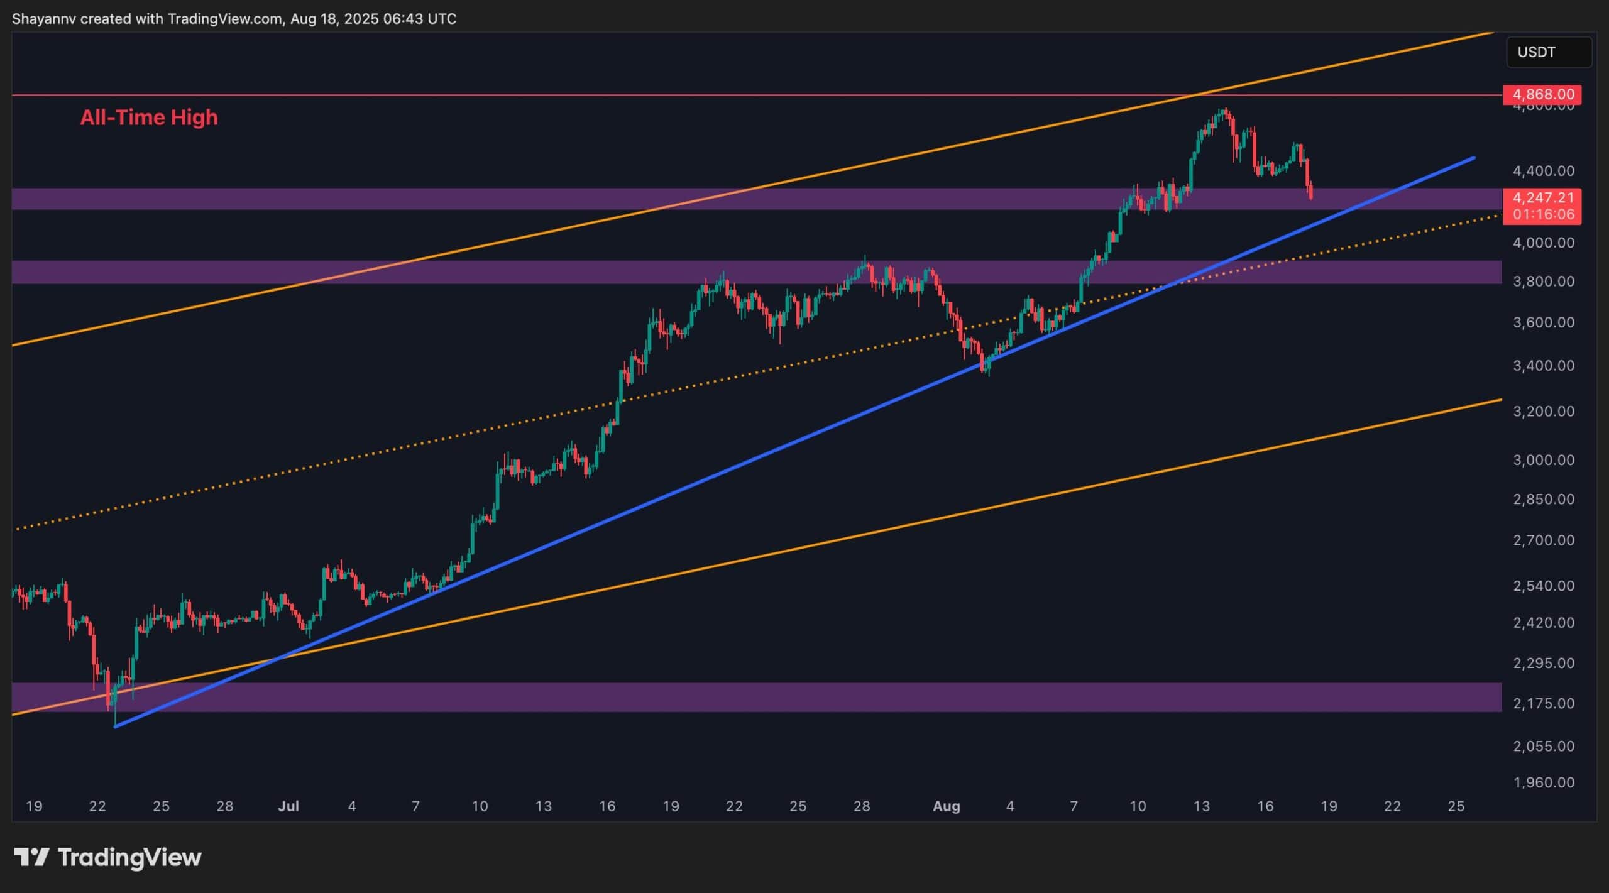Click the red 4,868.00 price label
Image resolution: width=1609 pixels, height=893 pixels.
1541,94
